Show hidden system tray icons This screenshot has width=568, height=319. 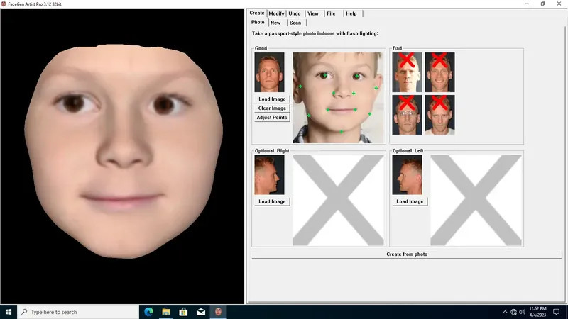(x=505, y=312)
